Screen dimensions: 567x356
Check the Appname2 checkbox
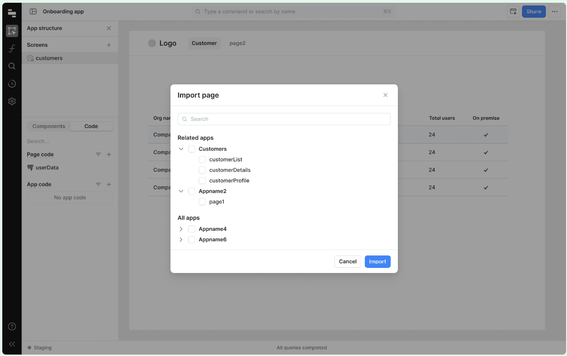tap(191, 191)
